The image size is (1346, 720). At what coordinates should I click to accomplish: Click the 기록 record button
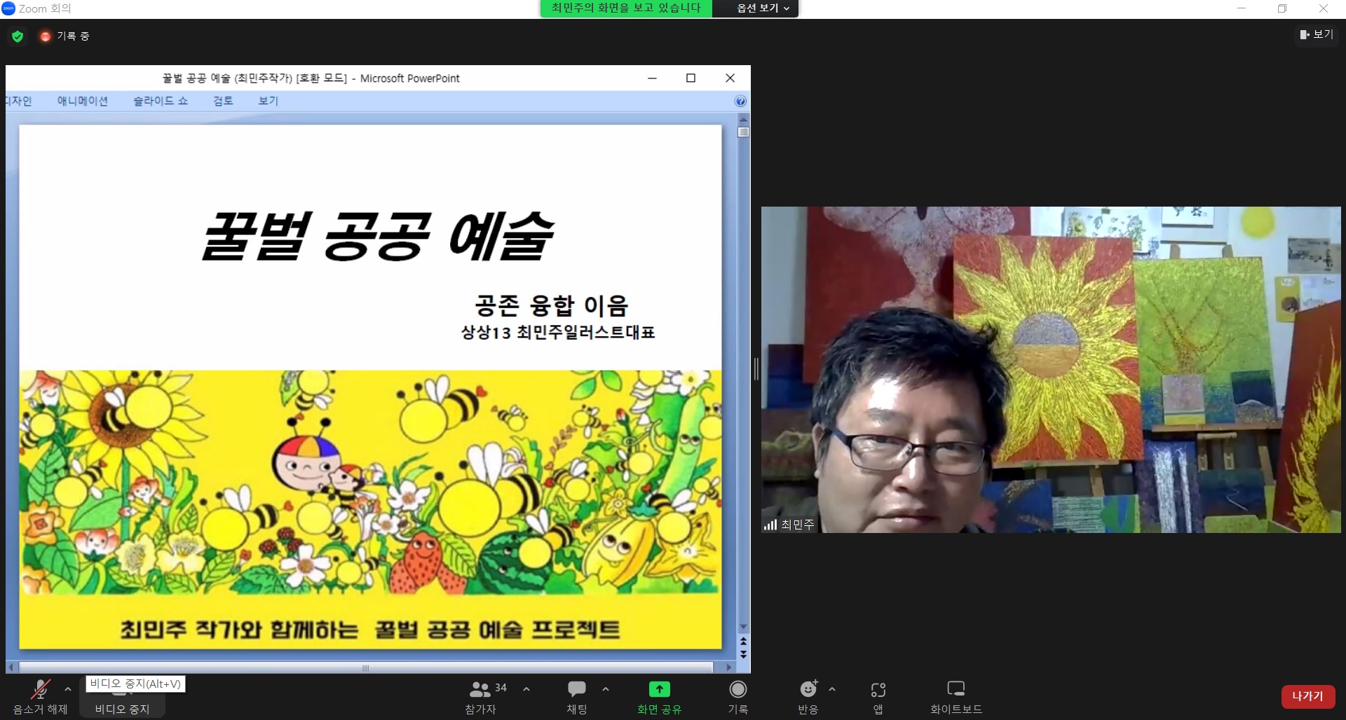[x=738, y=697]
